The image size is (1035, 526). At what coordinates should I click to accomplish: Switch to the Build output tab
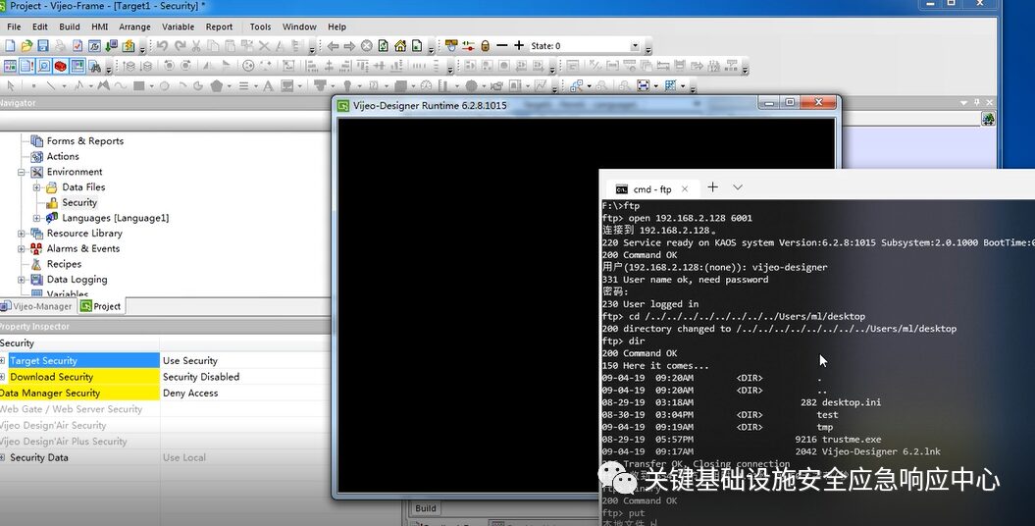coord(425,508)
